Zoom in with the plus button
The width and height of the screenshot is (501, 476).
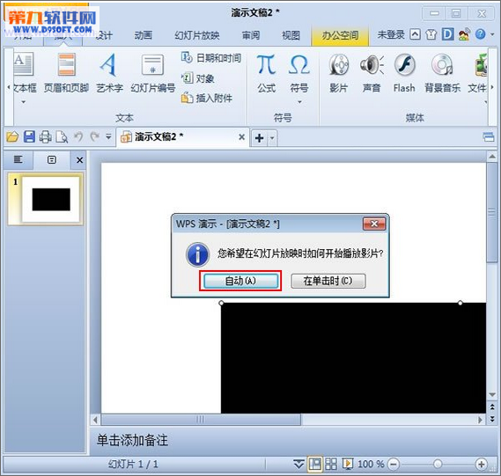click(x=482, y=464)
